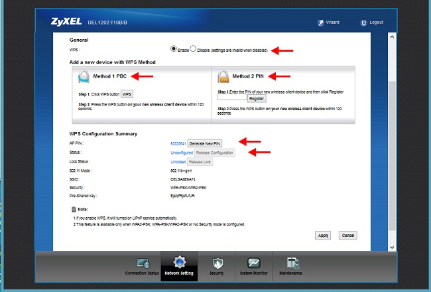
Task: Click the Connection Status label
Action: click(142, 273)
